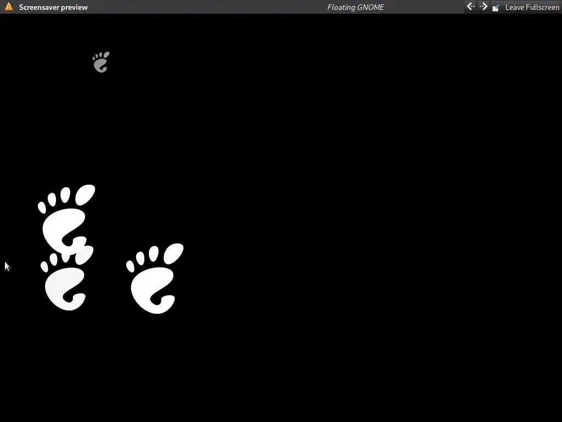Go to the next screensaver theme
Viewport: 562px width, 422px height.
click(484, 7)
